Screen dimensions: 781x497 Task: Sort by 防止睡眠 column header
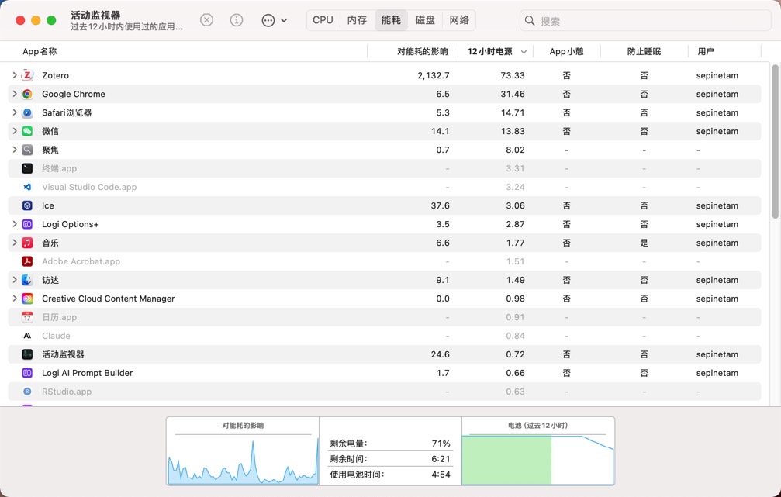coord(644,51)
